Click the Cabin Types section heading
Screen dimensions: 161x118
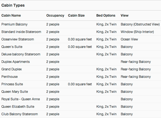click(x=13, y=5)
